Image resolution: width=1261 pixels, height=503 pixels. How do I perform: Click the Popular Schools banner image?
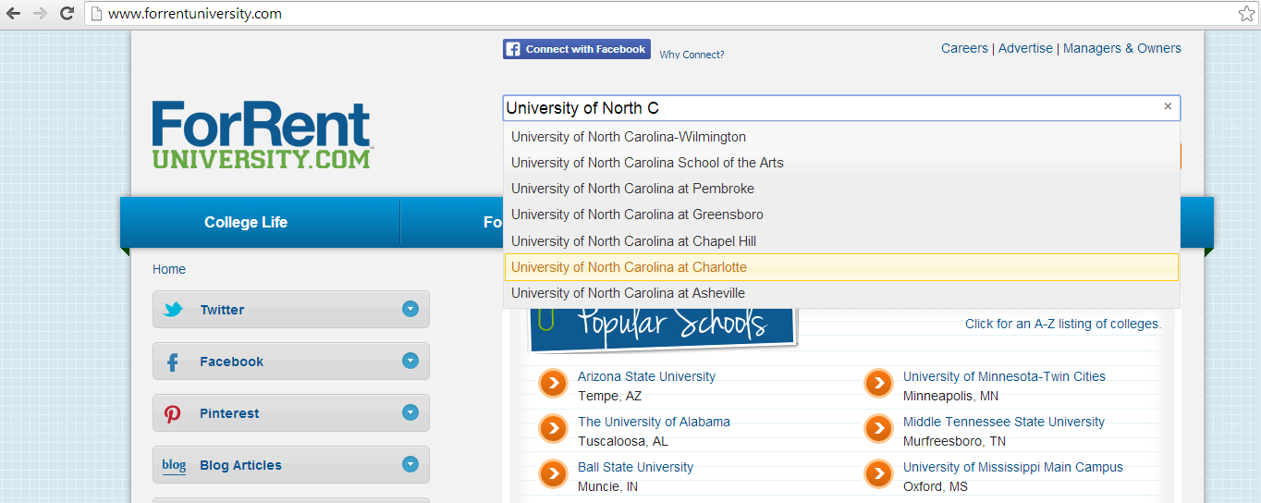coord(662,329)
